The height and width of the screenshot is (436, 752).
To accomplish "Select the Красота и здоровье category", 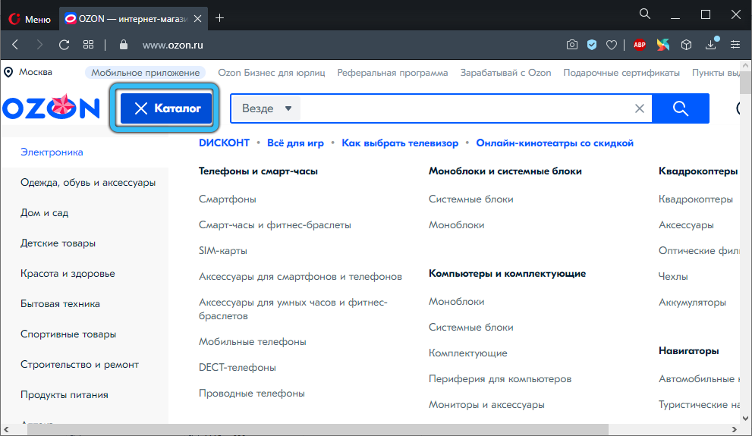I will pos(68,274).
